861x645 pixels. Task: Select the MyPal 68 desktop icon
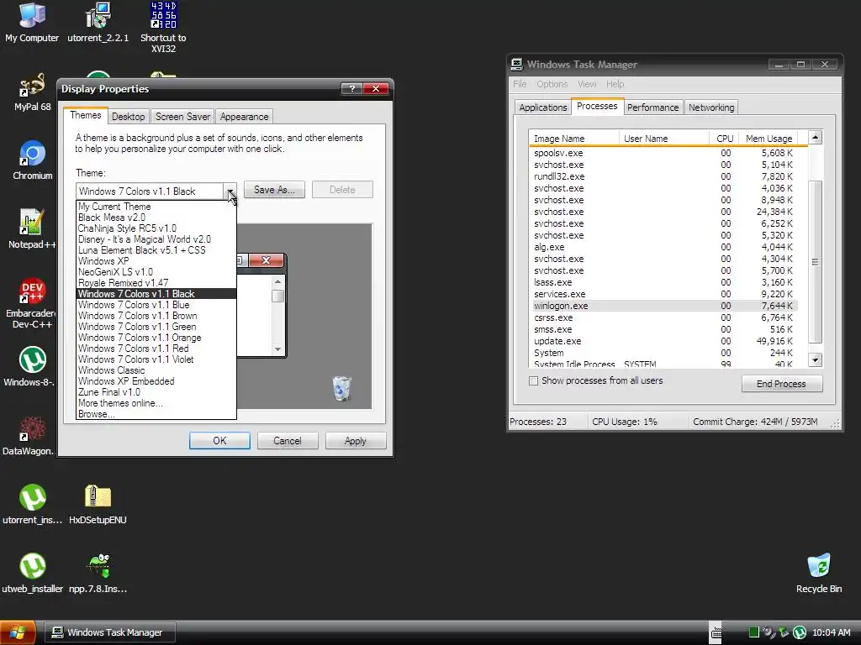(x=32, y=92)
